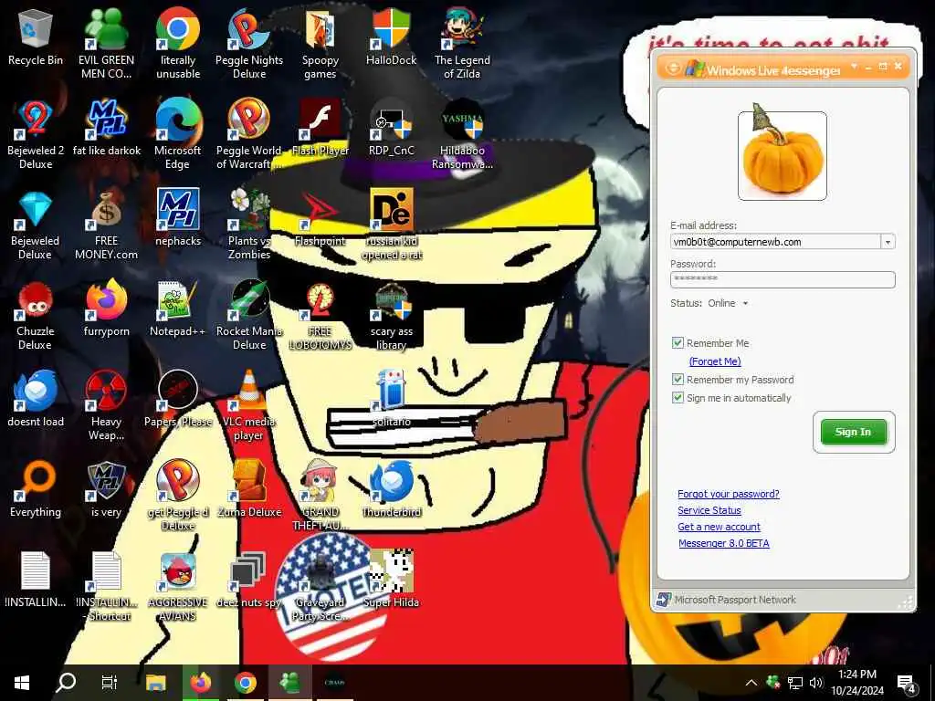Open Peggle Nights Deluxe shortcut

[x=249, y=43]
